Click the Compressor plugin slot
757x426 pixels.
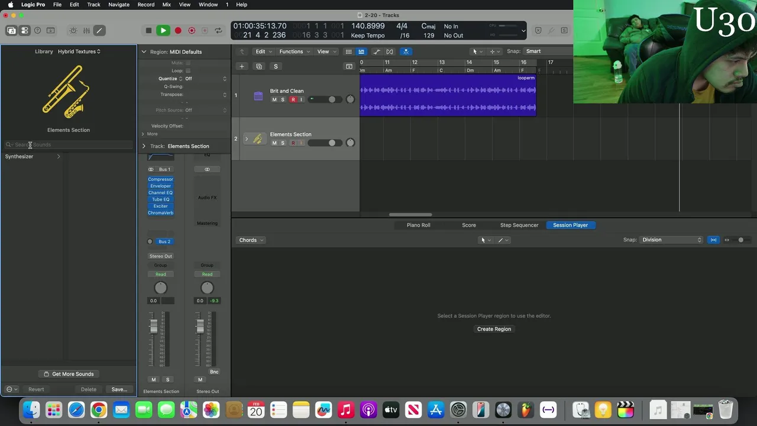(161, 179)
